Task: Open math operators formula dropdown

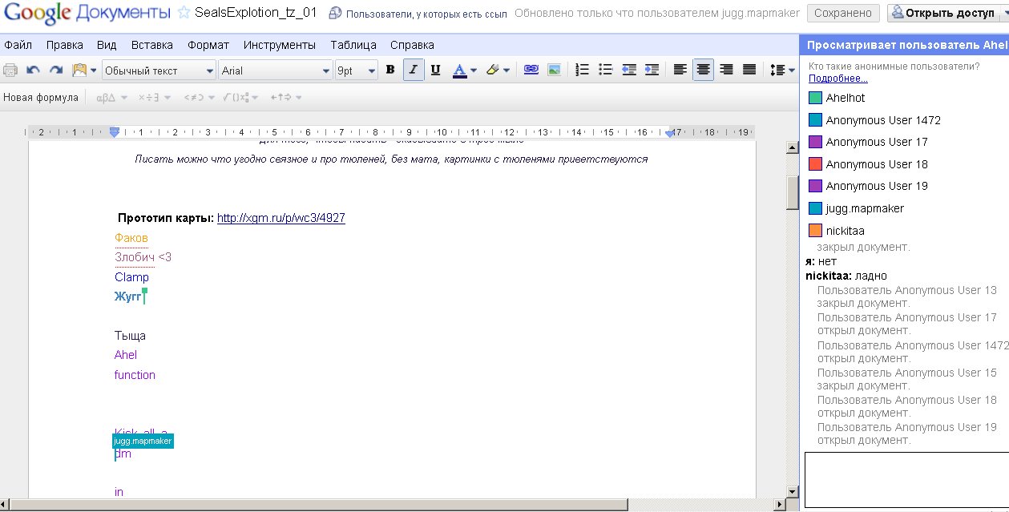Action: point(154,98)
